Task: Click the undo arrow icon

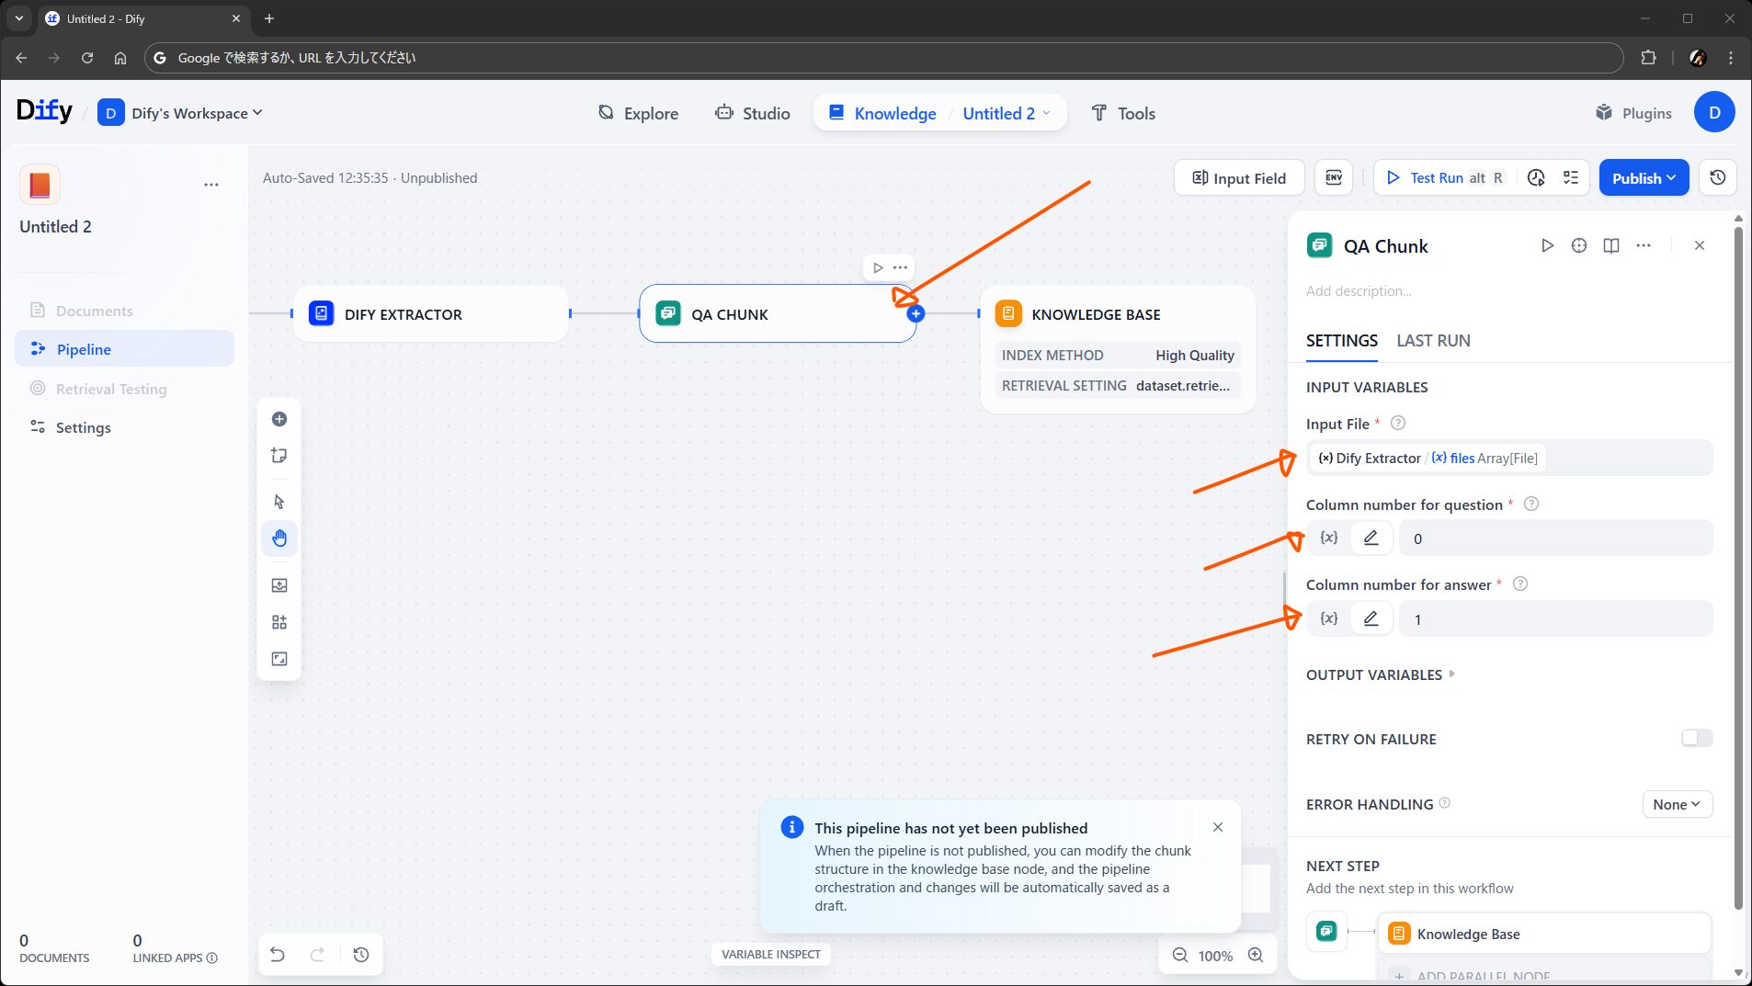Action: pyautogui.click(x=278, y=955)
